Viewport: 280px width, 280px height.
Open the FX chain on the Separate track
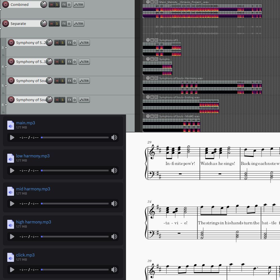(64, 24)
